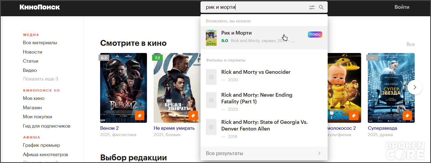Open the Не время умирать title link
This screenshot has height=163, width=431.
pos(174,128)
